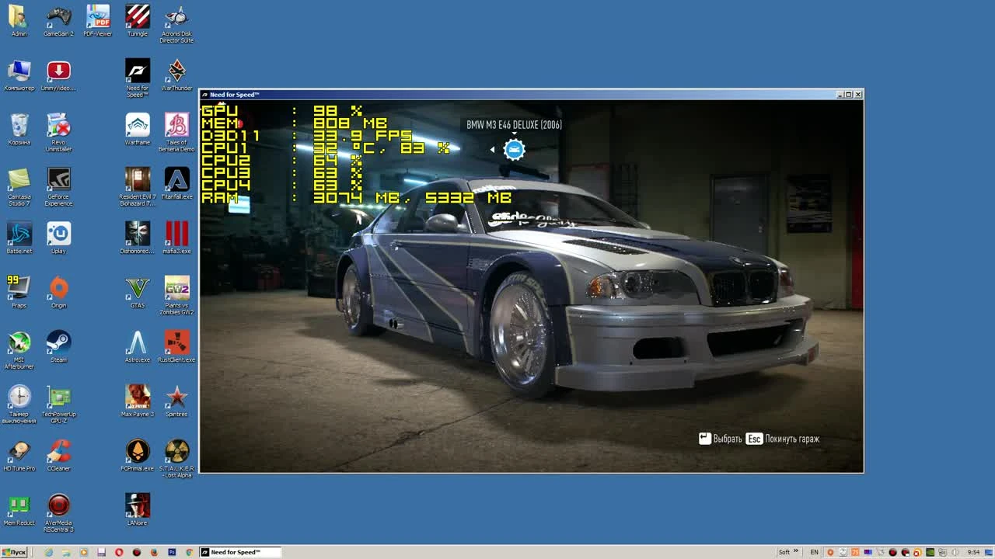Open Photoshop from the quick launch bar
This screenshot has height=559, width=995.
pos(173,552)
